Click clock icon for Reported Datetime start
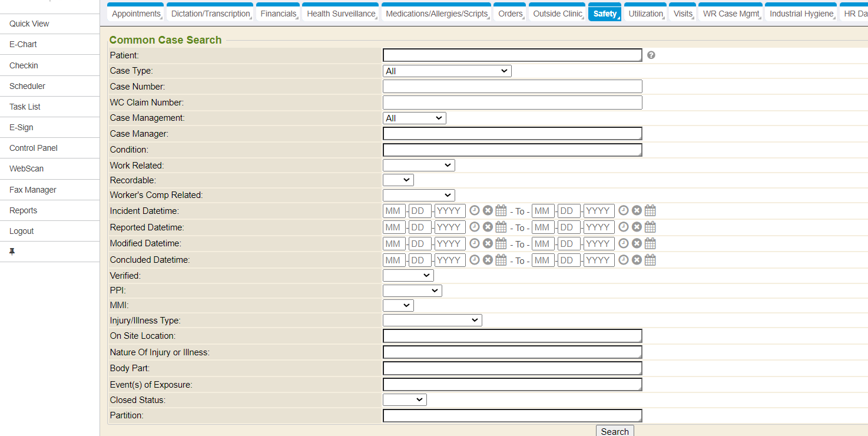This screenshot has width=868, height=436. [x=475, y=227]
